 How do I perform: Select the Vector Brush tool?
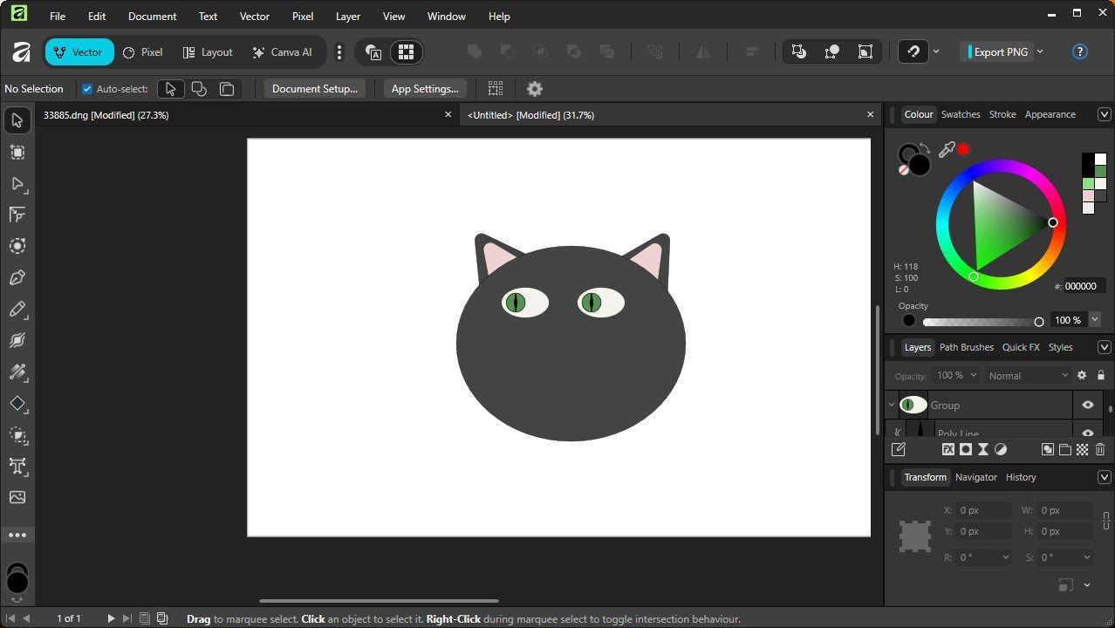point(17,340)
